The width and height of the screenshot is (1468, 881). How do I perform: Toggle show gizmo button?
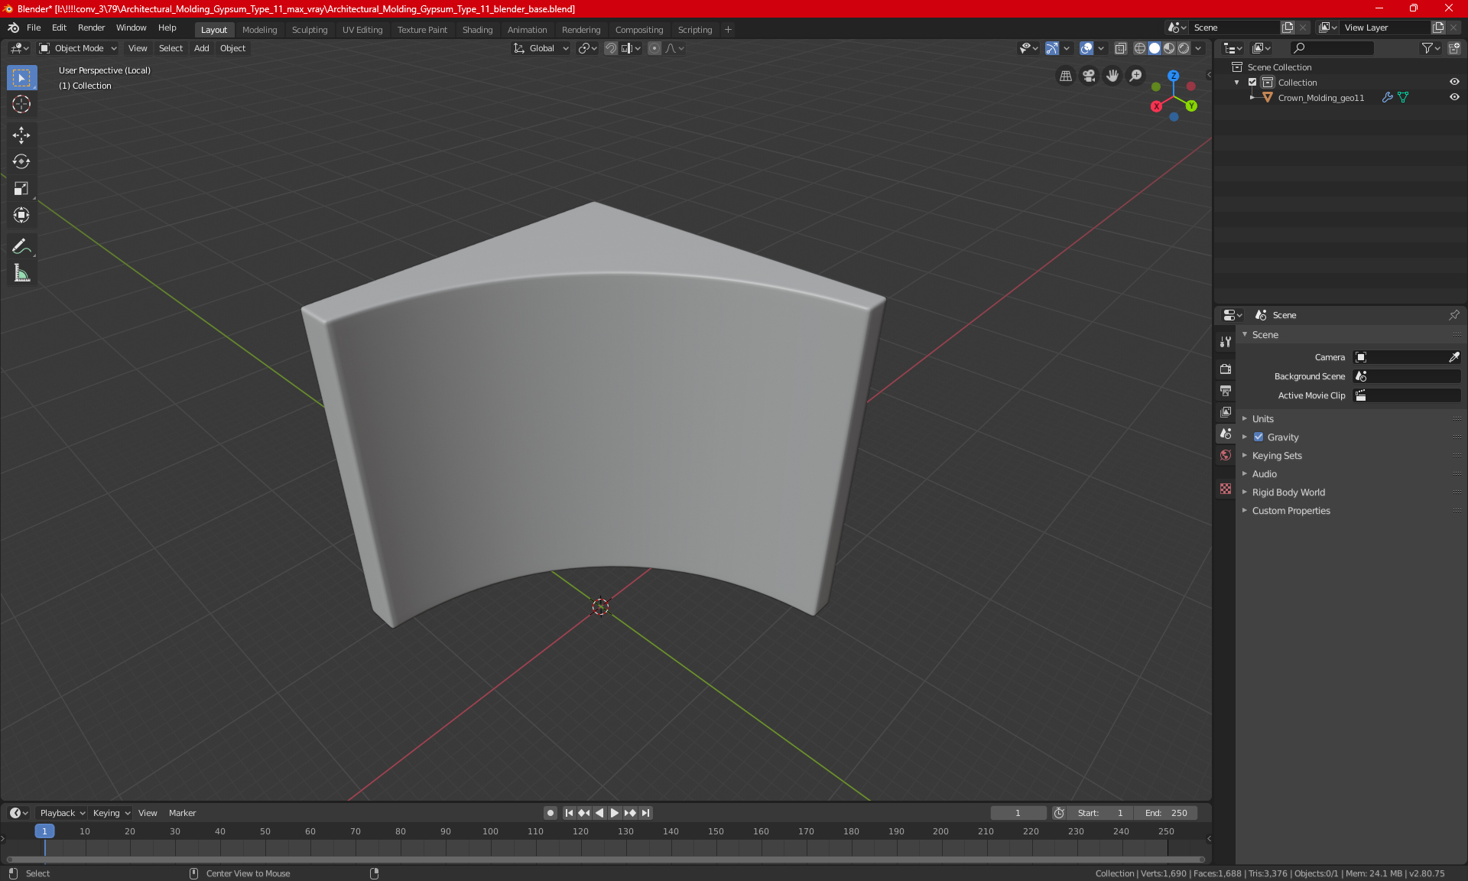pyautogui.click(x=1052, y=48)
